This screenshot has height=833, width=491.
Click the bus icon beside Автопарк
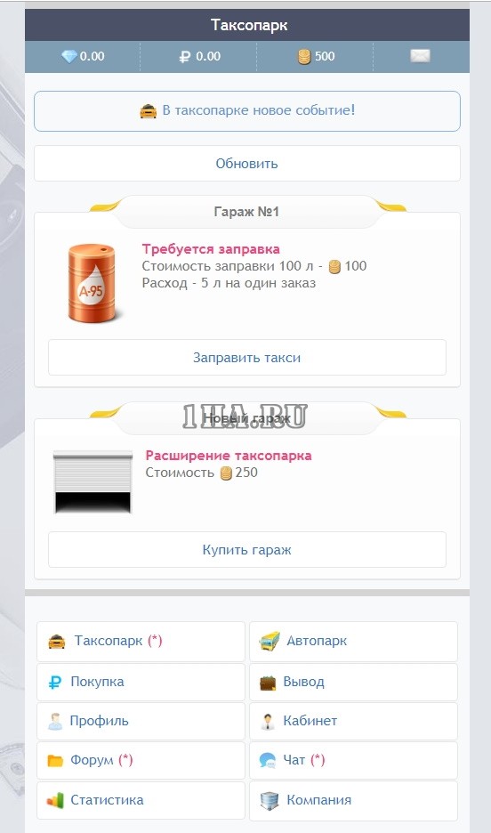point(270,642)
